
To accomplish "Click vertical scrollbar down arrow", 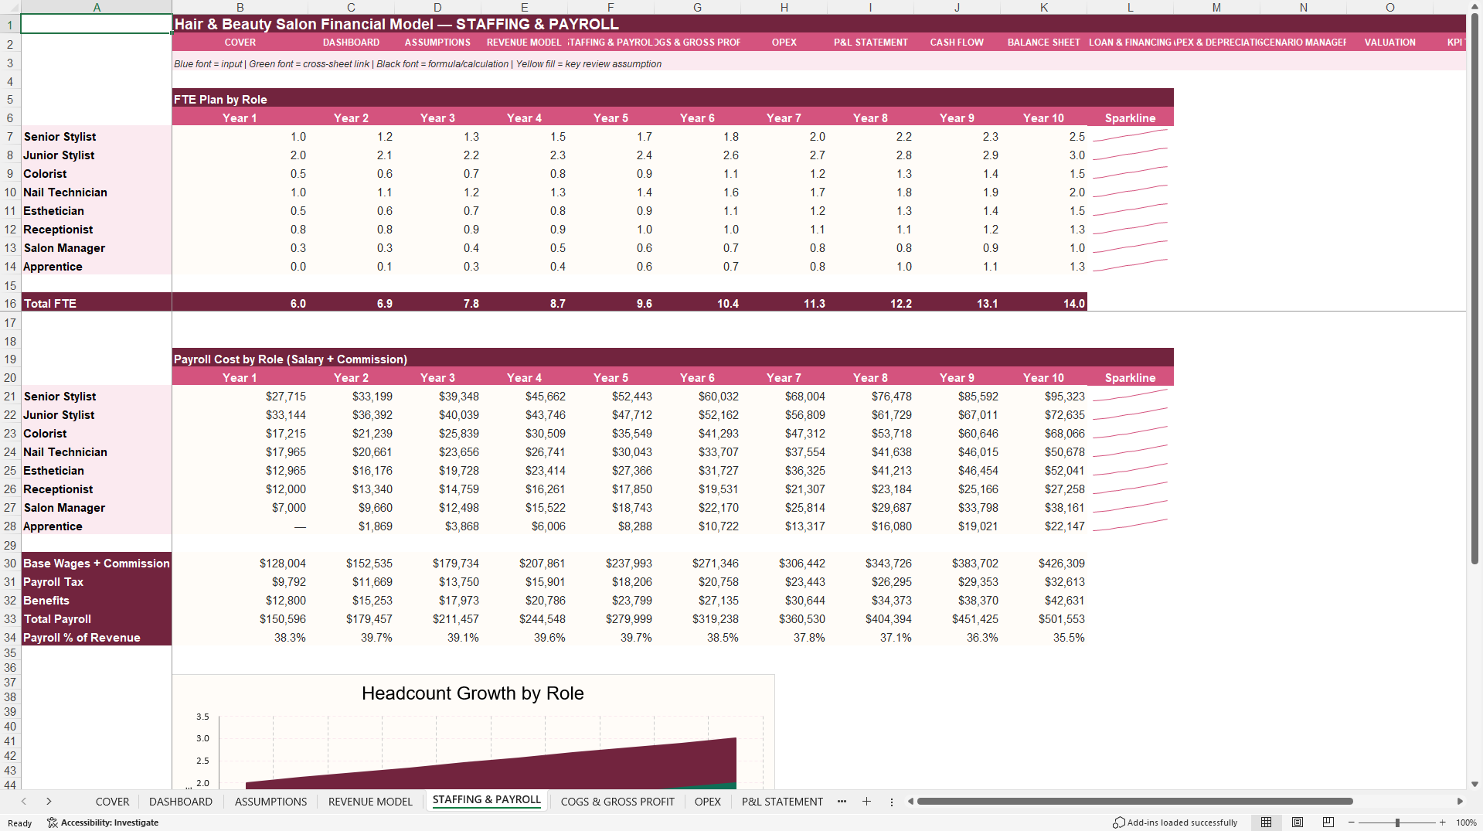I will 1474,784.
